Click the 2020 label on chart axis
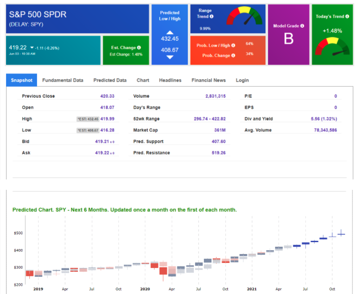The width and height of the screenshot is (358, 294). pos(145,289)
